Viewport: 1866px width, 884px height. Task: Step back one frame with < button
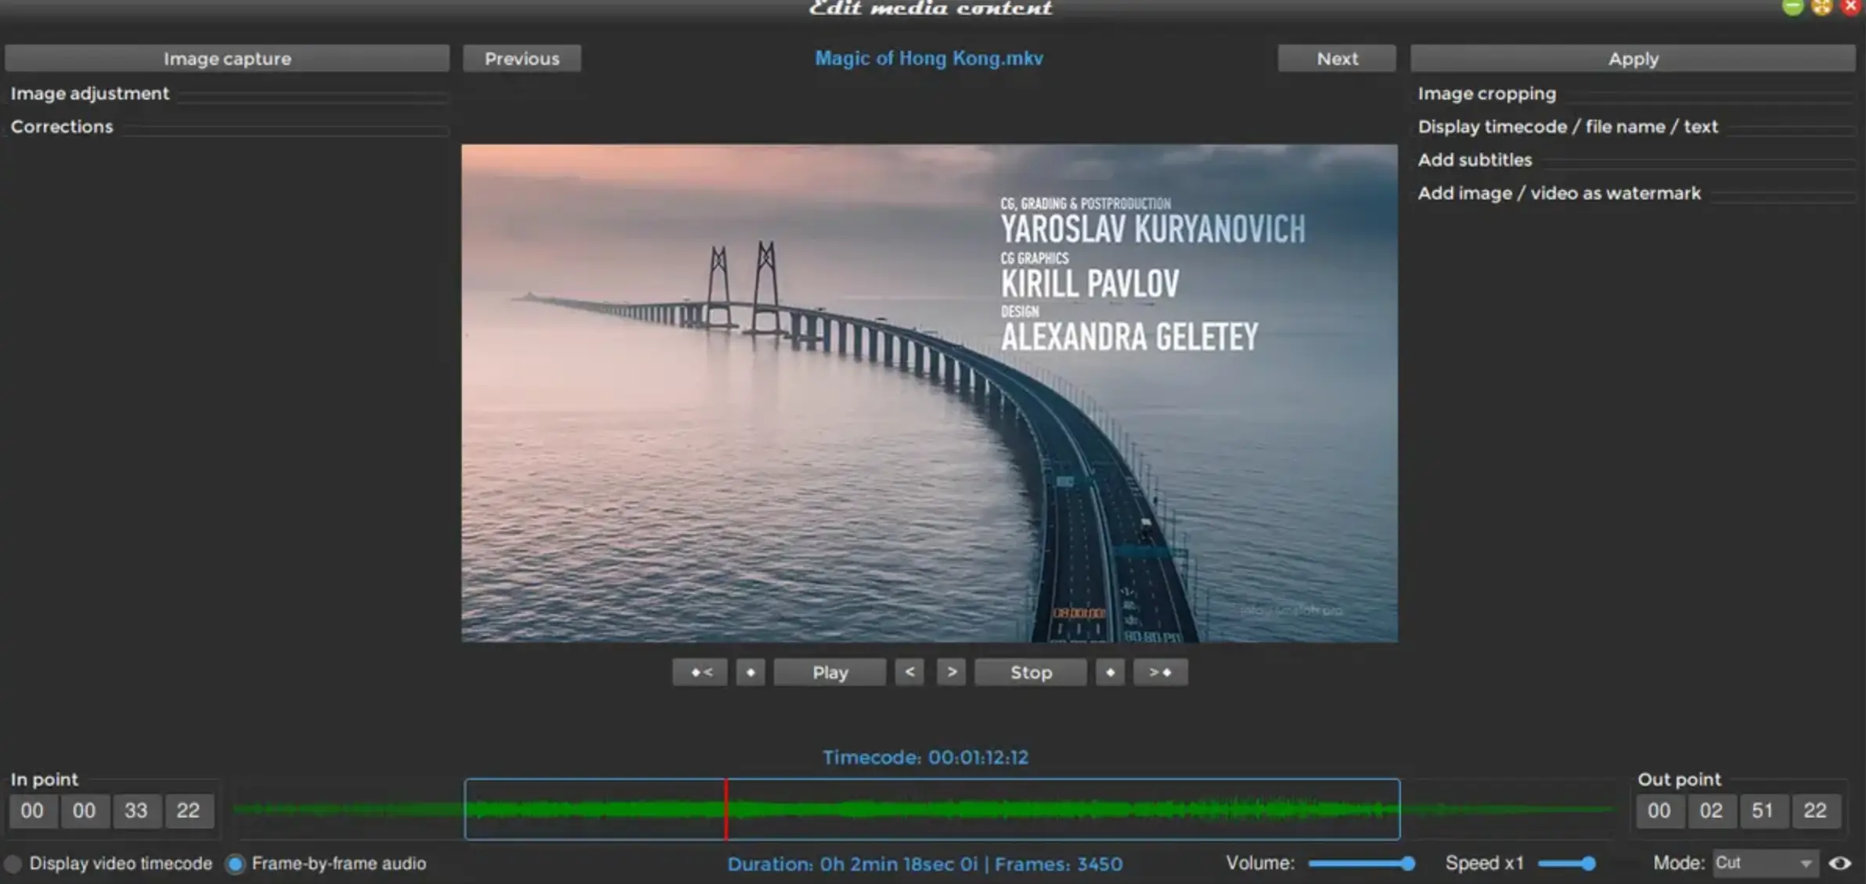[x=910, y=672]
